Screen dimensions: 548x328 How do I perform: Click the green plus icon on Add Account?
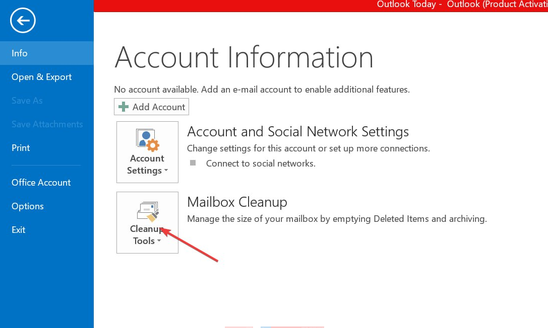[x=124, y=107]
